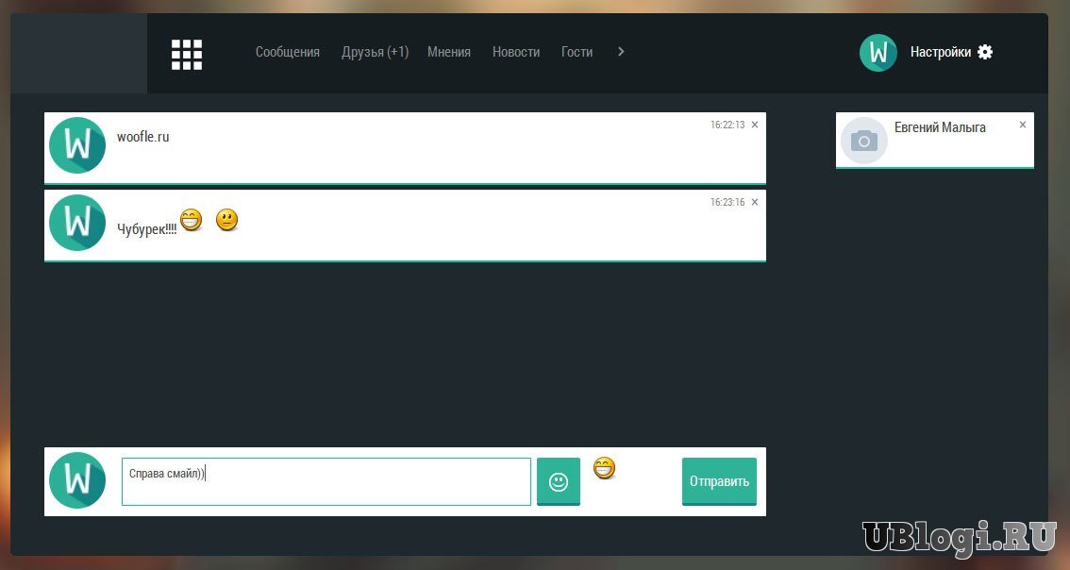Open the Гости page
This screenshot has width=1070, height=570.
point(577,52)
